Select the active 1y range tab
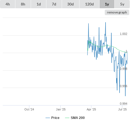This screenshot has height=125, width=130. (107, 4)
